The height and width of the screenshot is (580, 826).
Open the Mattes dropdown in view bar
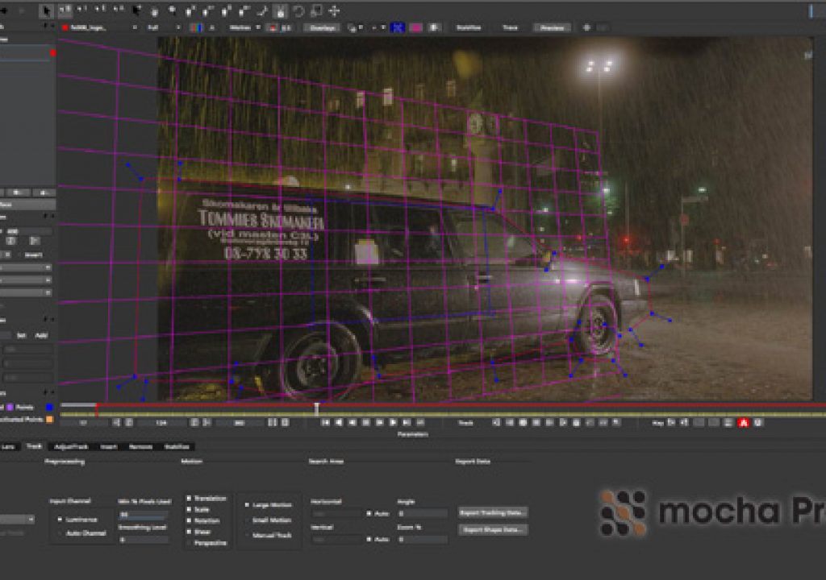pos(244,27)
